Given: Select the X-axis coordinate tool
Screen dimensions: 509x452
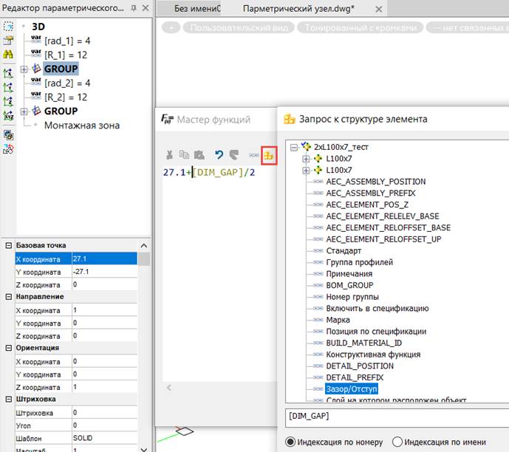Looking at the screenshot, I should [8, 73].
